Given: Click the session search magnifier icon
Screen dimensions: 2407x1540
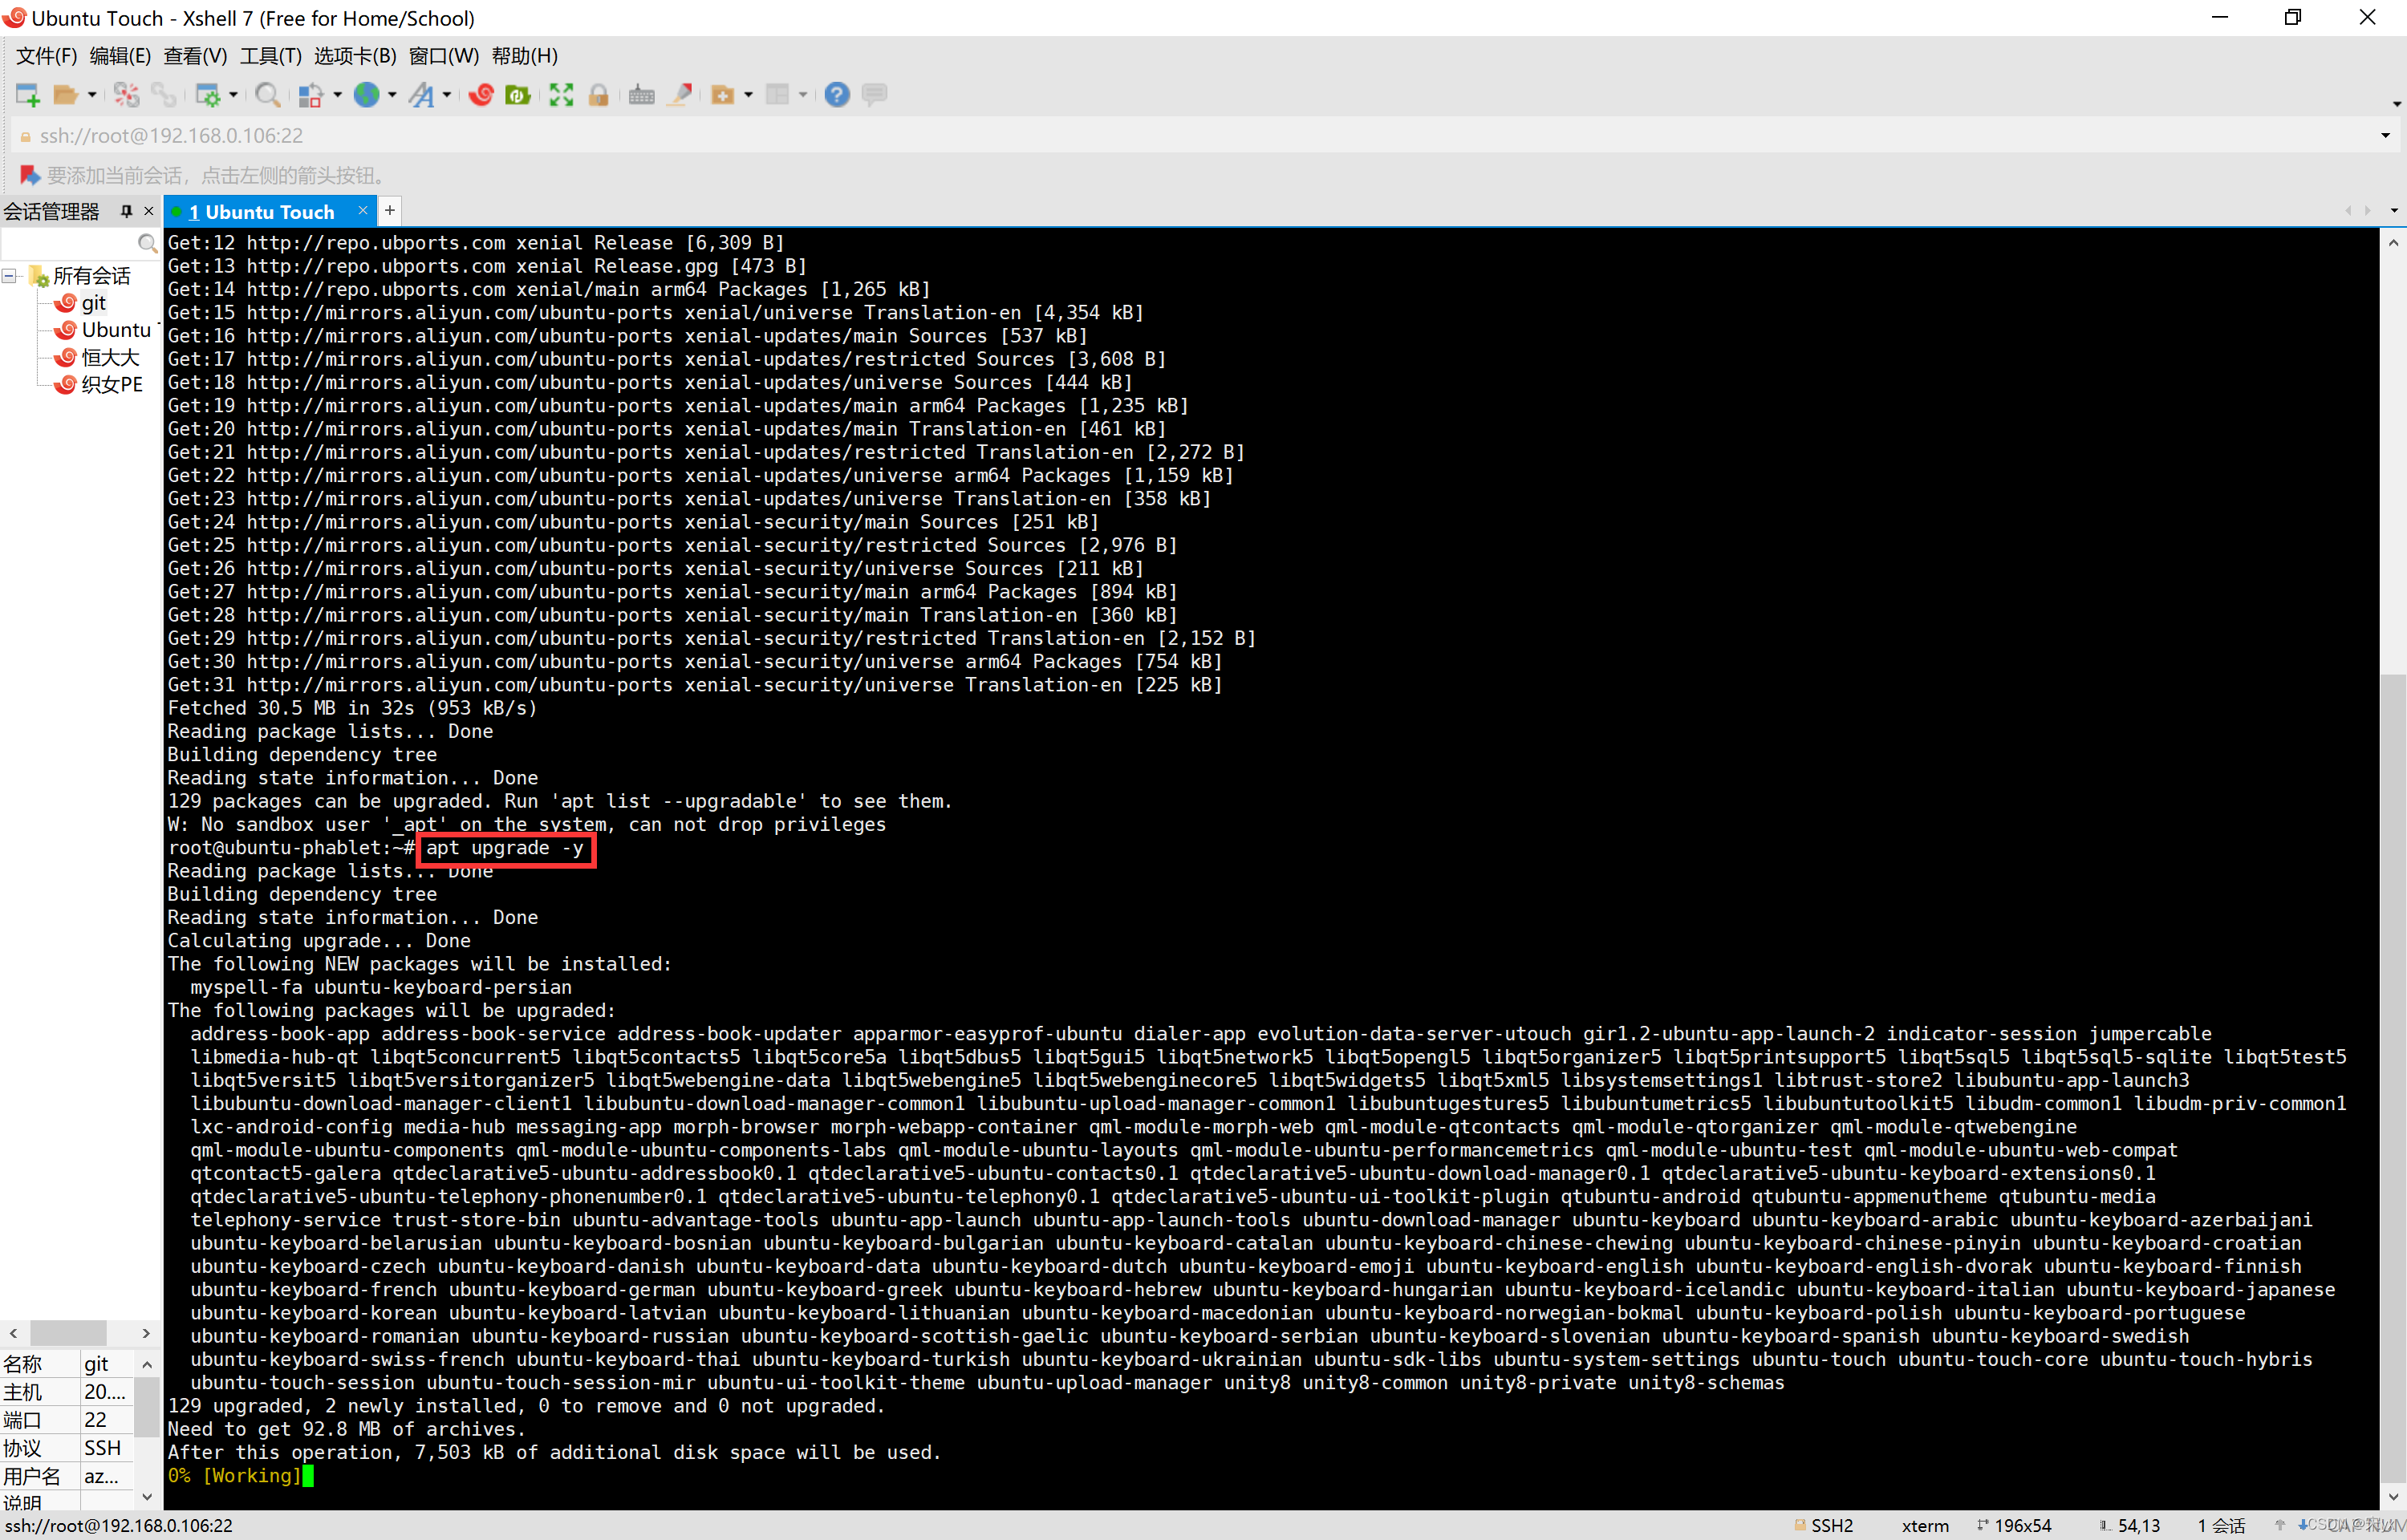Looking at the screenshot, I should pos(147,243).
